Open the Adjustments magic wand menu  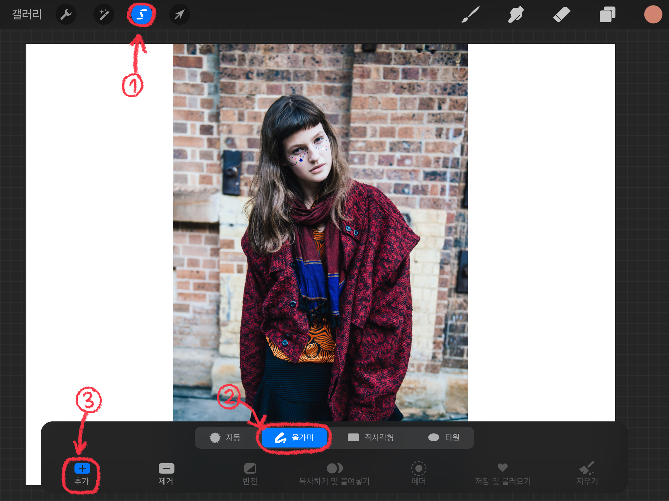[104, 15]
